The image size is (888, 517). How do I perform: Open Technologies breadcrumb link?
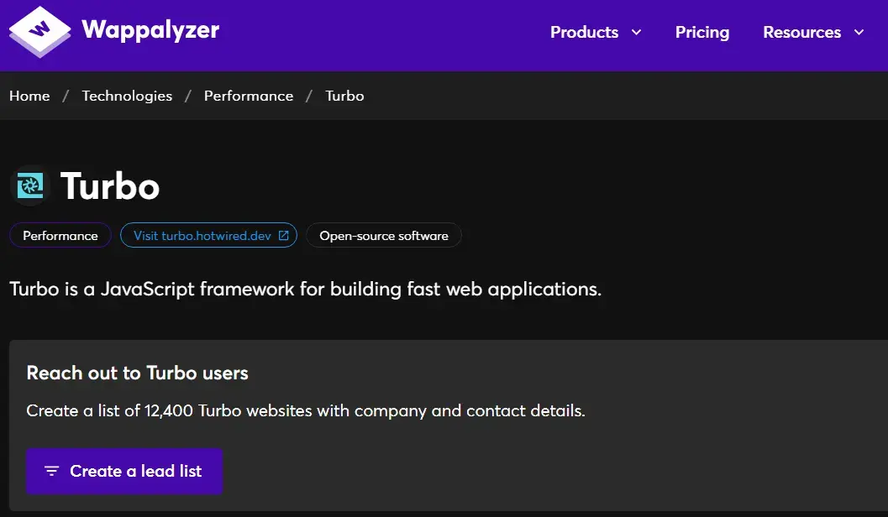(x=127, y=96)
